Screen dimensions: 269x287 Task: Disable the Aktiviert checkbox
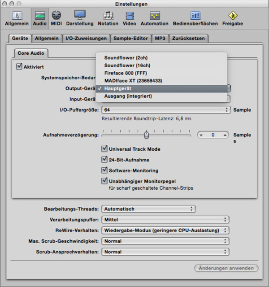[x=19, y=66]
